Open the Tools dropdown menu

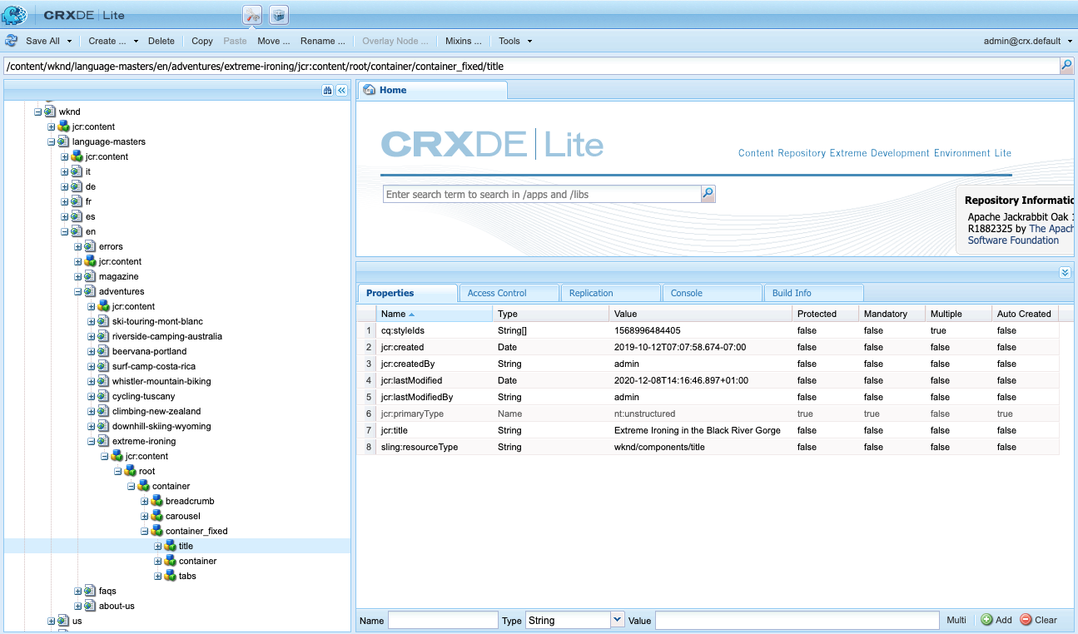point(515,41)
